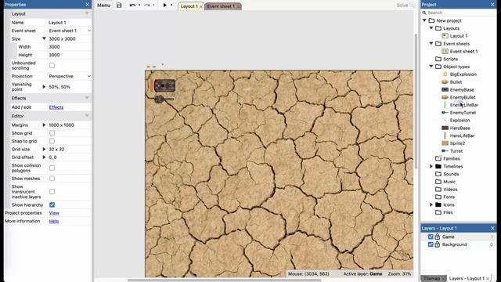Enable Show meshes checkbox
This screenshot has width=501, height=282.
point(52,179)
